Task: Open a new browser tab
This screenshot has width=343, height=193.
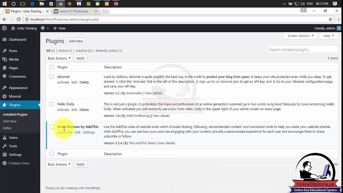Action: [105, 11]
